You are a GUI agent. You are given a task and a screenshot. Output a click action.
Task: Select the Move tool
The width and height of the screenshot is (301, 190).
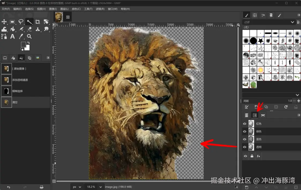click(x=4, y=22)
